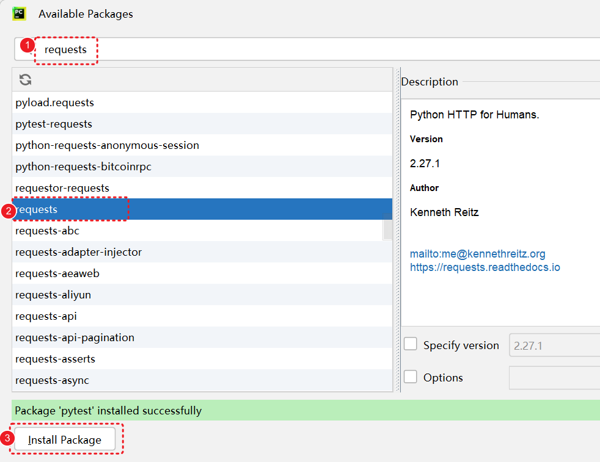Open the version 2.27.1 dropdown
This screenshot has height=462, width=600.
point(554,345)
